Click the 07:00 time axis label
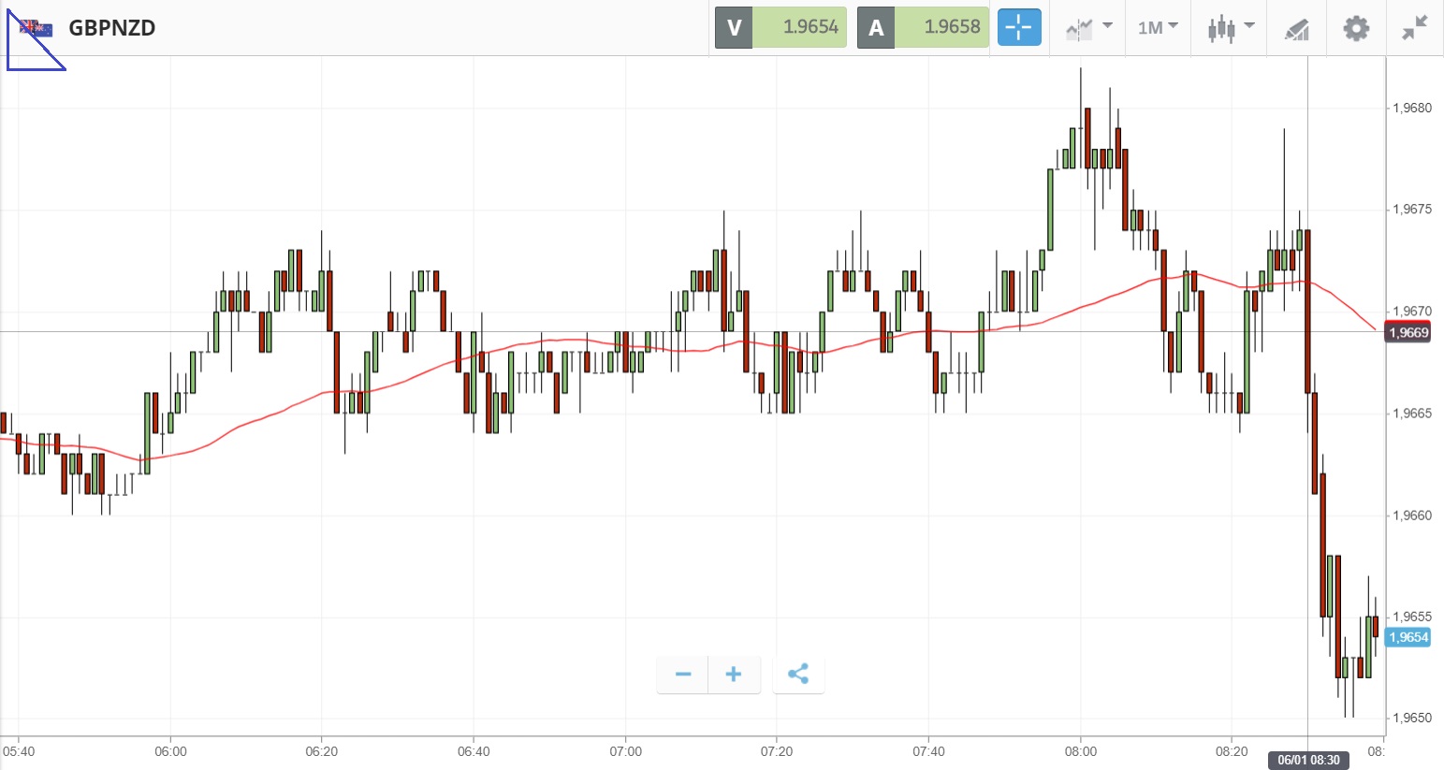Viewport: 1444px width, 770px height. click(x=625, y=751)
